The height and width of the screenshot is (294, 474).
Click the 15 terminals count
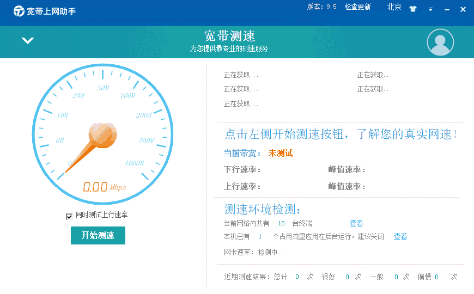[282, 223]
